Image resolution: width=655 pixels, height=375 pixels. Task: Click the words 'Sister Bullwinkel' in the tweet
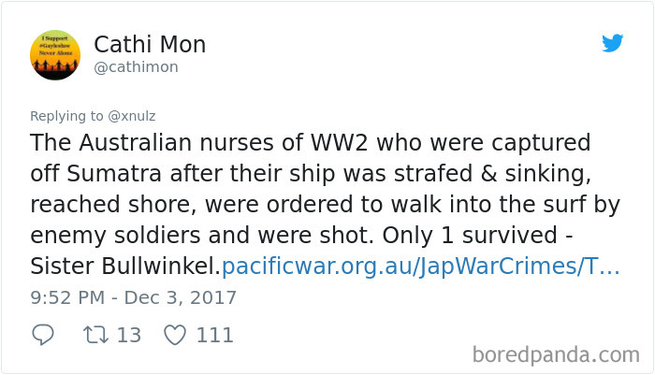point(122,267)
